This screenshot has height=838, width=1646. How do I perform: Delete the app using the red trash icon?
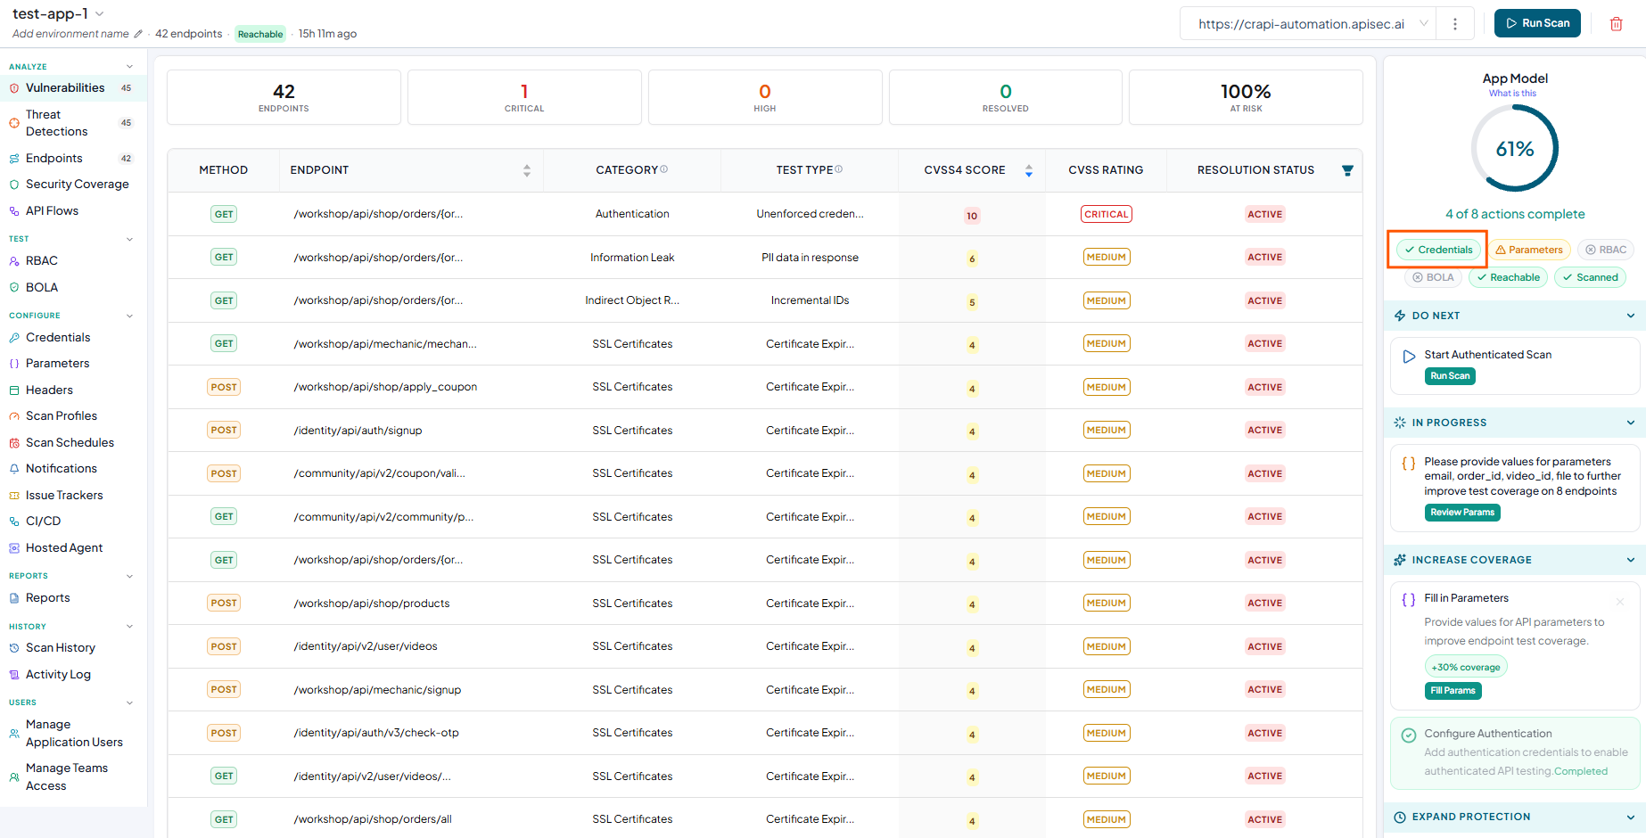coord(1616,24)
